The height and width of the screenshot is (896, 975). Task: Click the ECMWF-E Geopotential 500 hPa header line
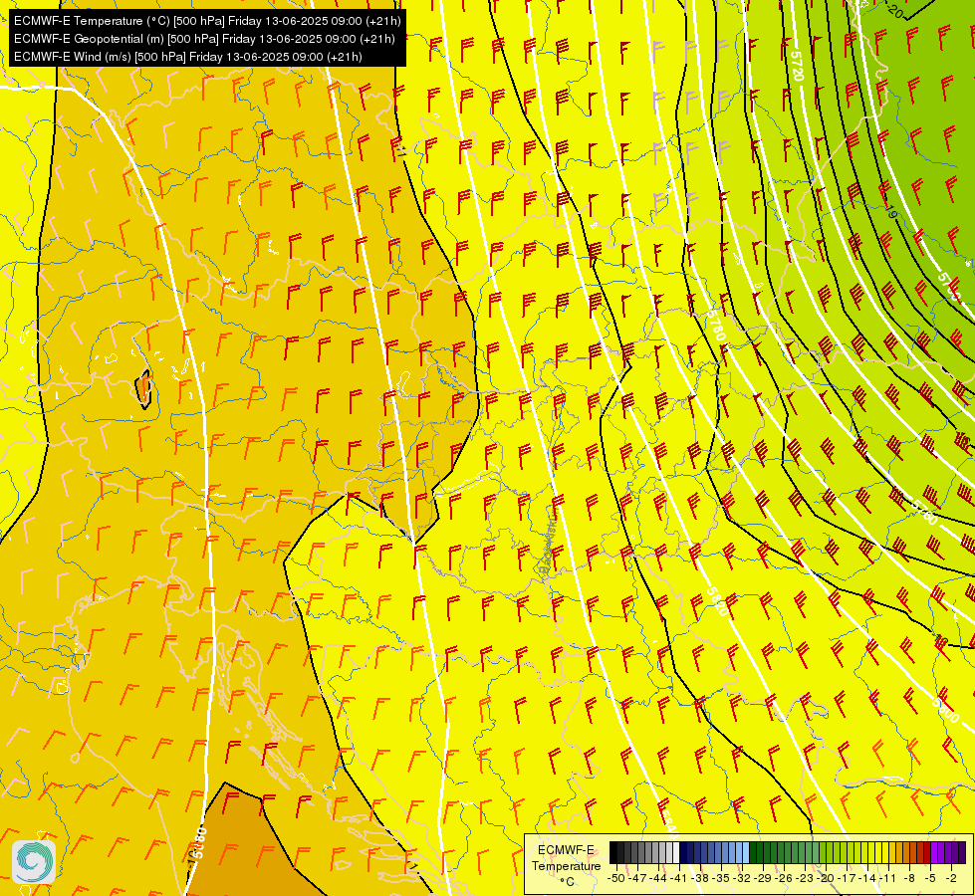coord(204,39)
